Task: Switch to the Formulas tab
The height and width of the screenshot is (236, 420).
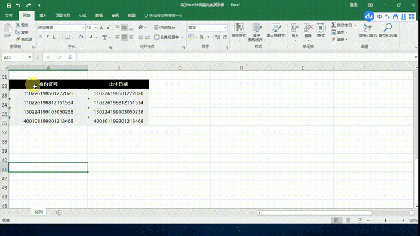Action: tap(83, 16)
